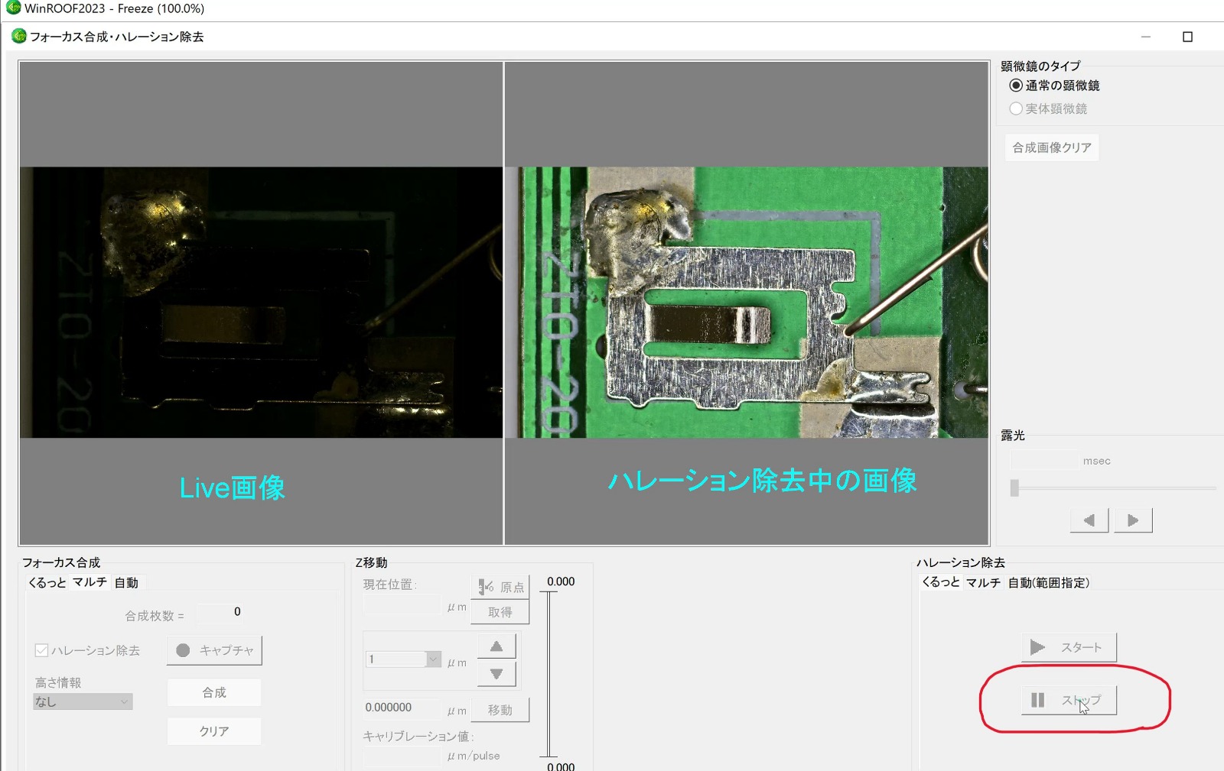Image resolution: width=1224 pixels, height=771 pixels.
Task: Select 自動(範囲指定) tab in ハレーション除去
Action: (x=1048, y=582)
